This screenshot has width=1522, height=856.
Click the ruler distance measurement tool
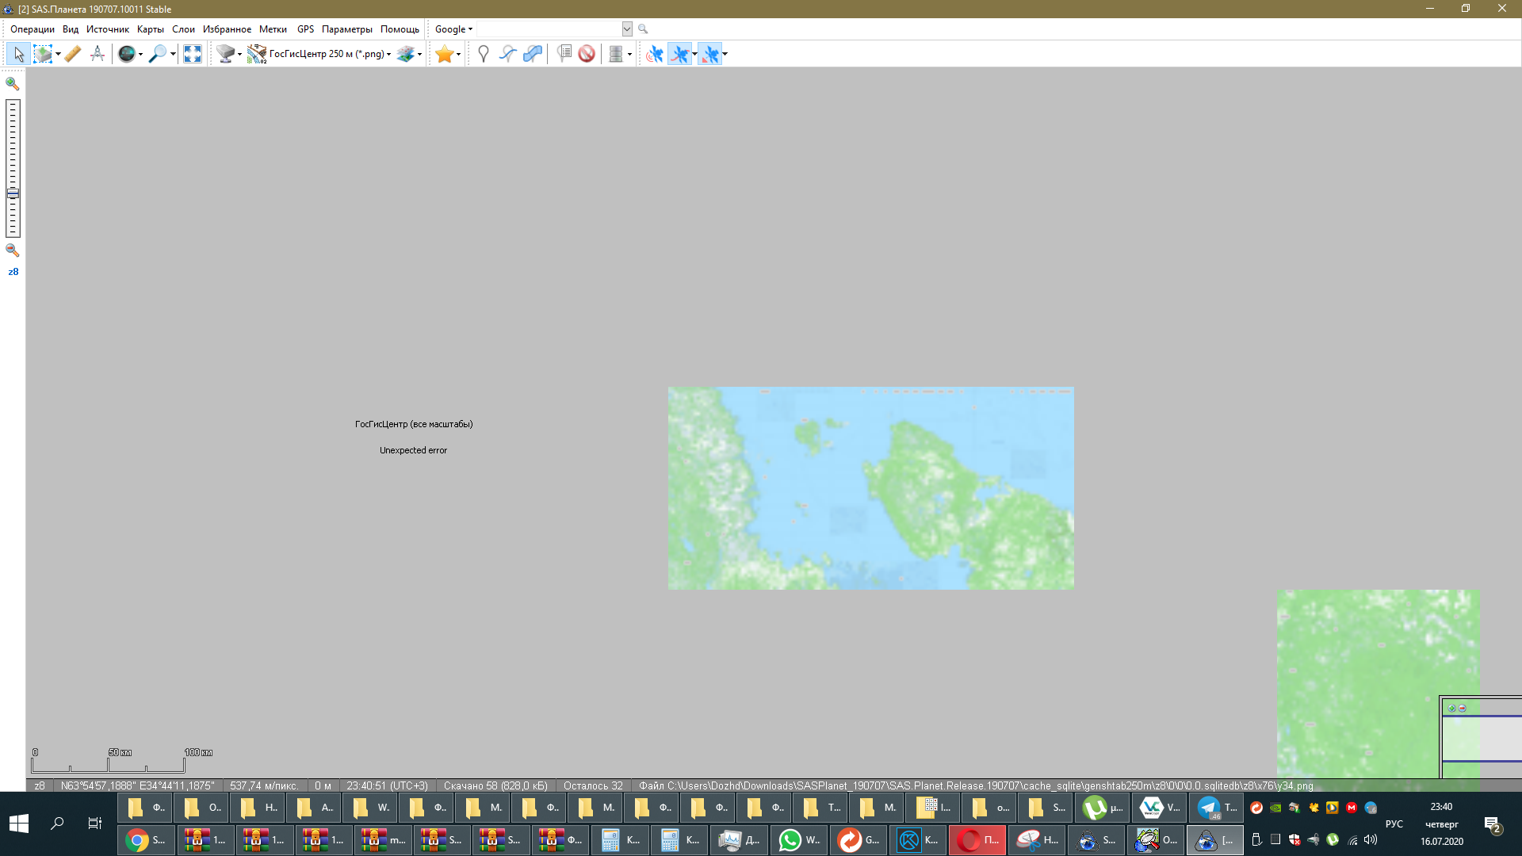[73, 54]
